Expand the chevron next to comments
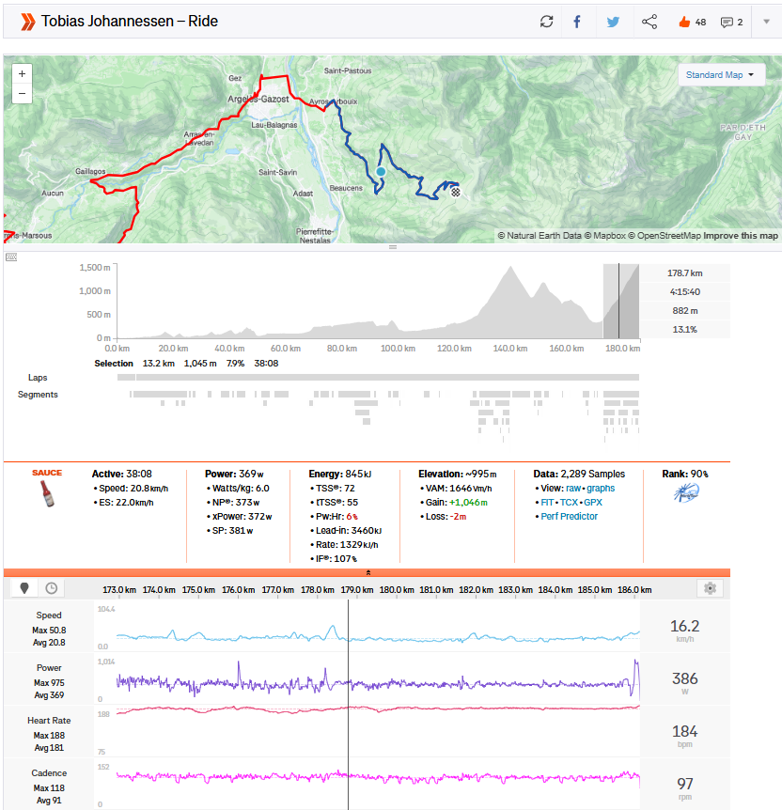 click(x=766, y=22)
